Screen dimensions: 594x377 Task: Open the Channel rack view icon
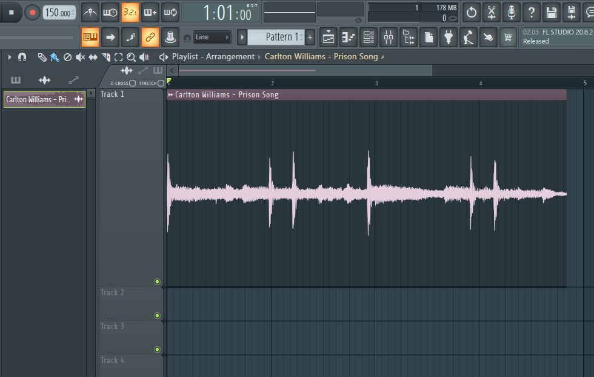(x=369, y=37)
